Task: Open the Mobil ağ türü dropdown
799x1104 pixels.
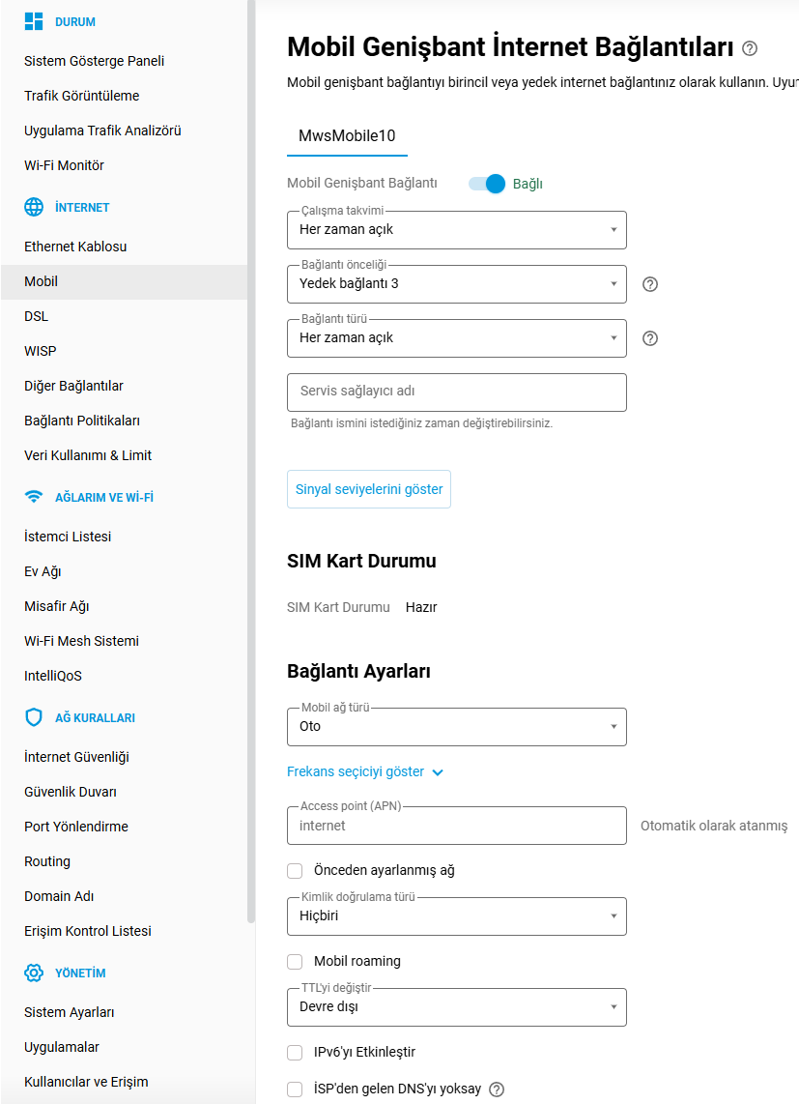Action: pyautogui.click(x=456, y=727)
